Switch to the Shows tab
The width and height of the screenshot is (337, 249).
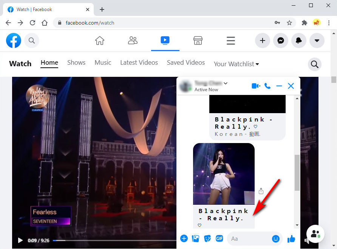(76, 62)
